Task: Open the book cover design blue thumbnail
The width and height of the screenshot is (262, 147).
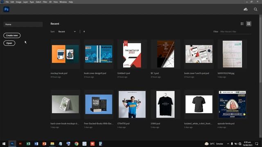Action: pyautogui.click(x=99, y=54)
